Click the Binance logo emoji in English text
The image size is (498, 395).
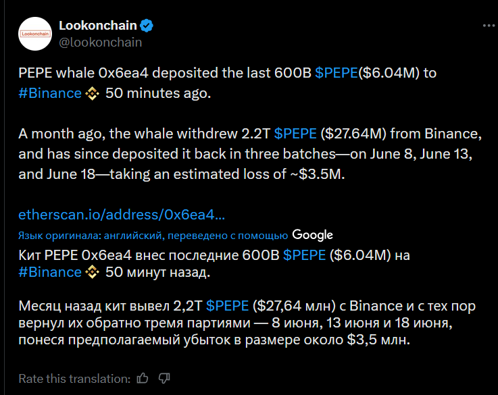pos(92,94)
